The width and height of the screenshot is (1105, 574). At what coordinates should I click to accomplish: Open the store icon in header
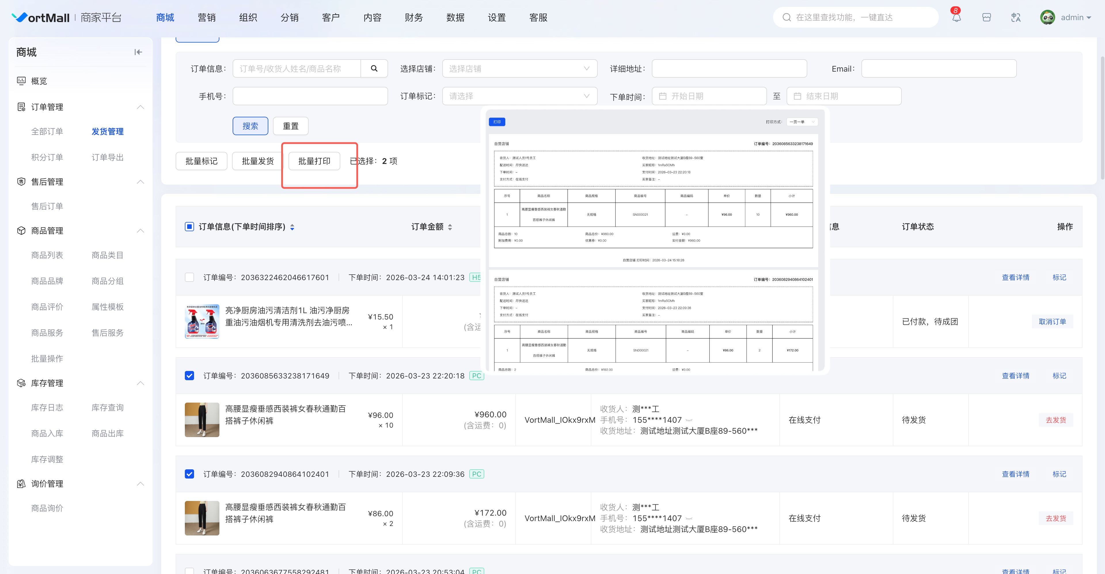pyautogui.click(x=986, y=18)
